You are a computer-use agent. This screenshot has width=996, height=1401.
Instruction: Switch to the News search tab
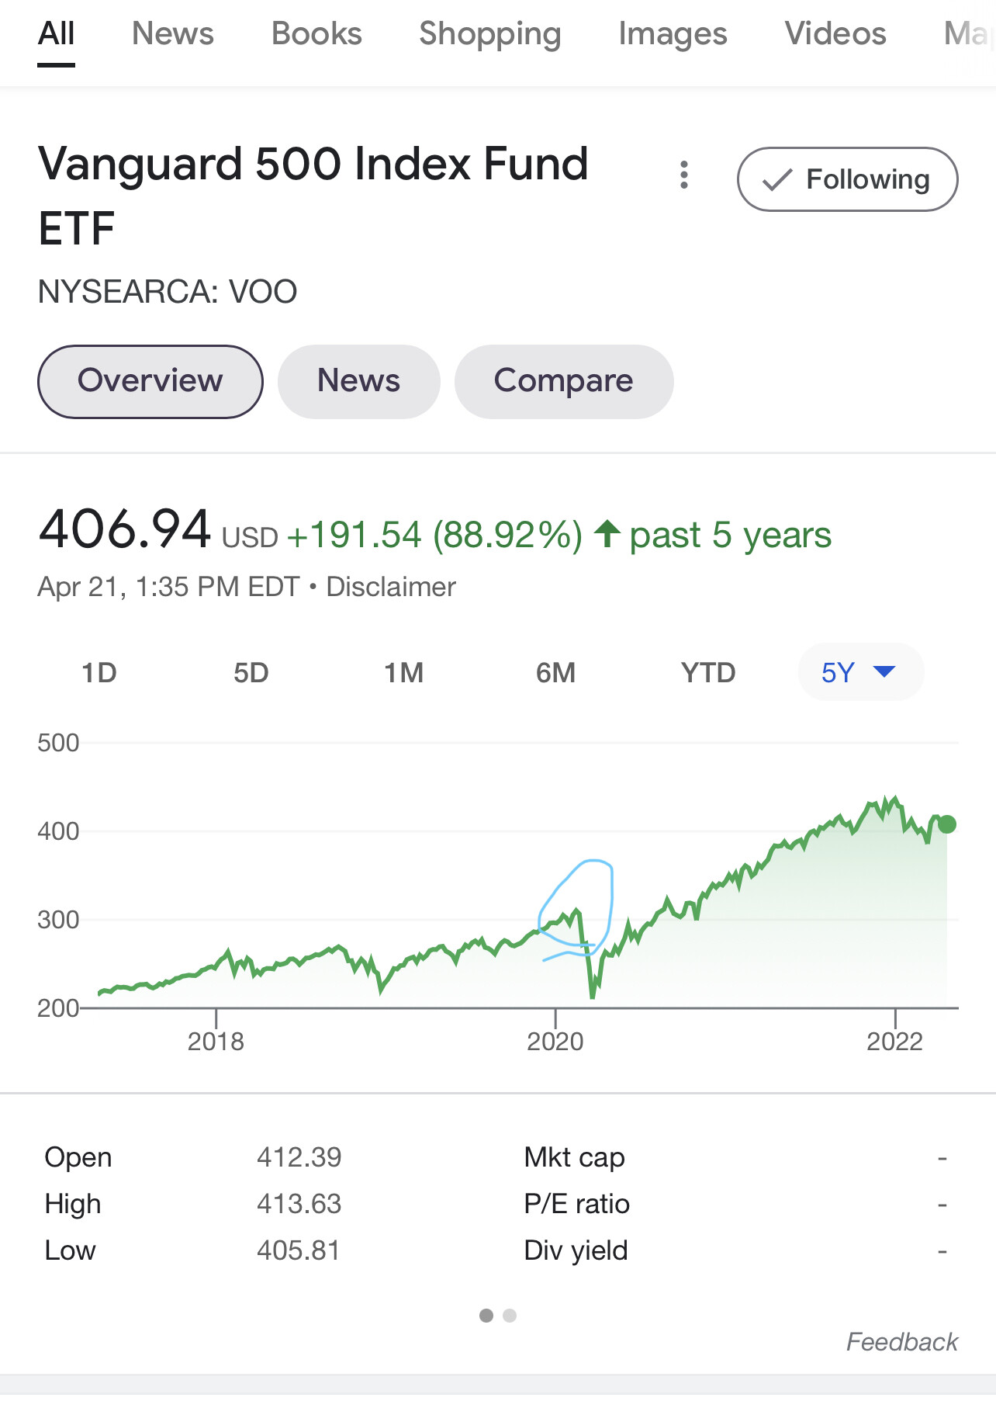(x=172, y=34)
